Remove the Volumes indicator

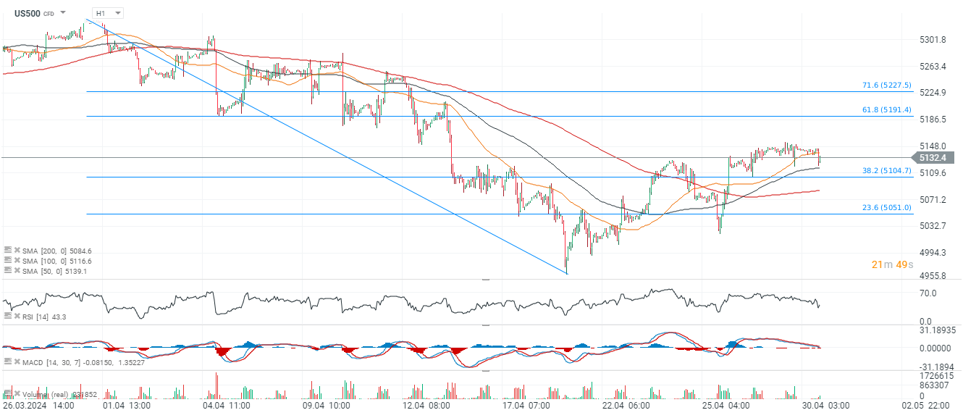17,395
